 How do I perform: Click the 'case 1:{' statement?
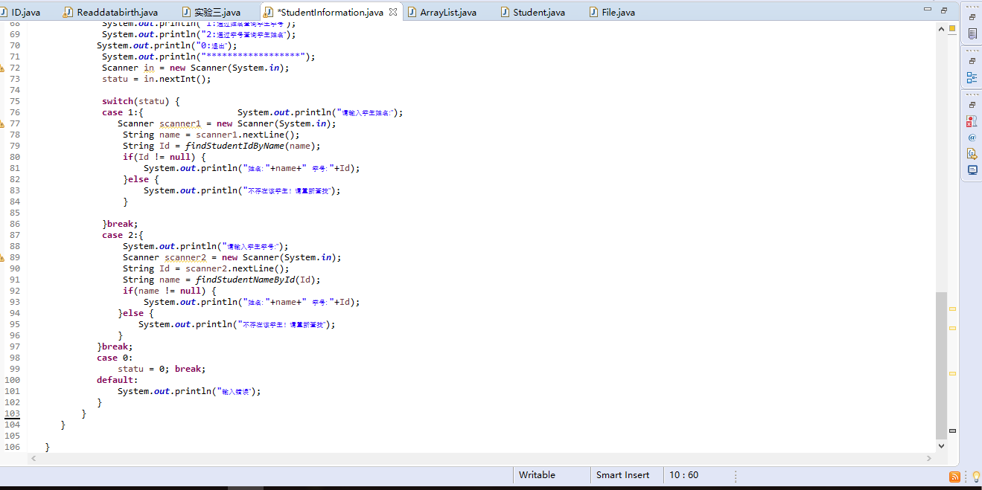123,112
